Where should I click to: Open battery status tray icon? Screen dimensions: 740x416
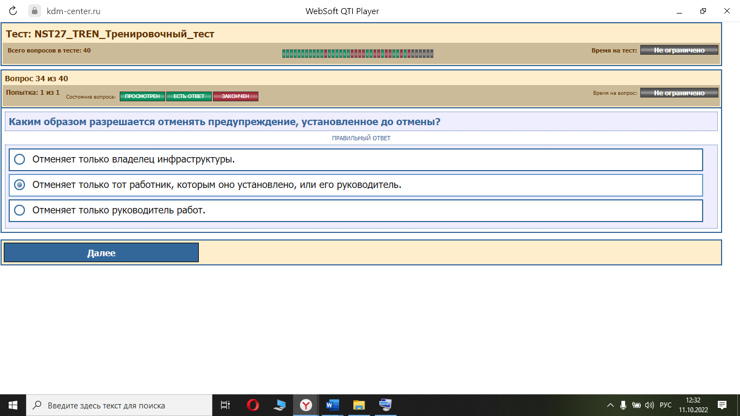point(637,405)
